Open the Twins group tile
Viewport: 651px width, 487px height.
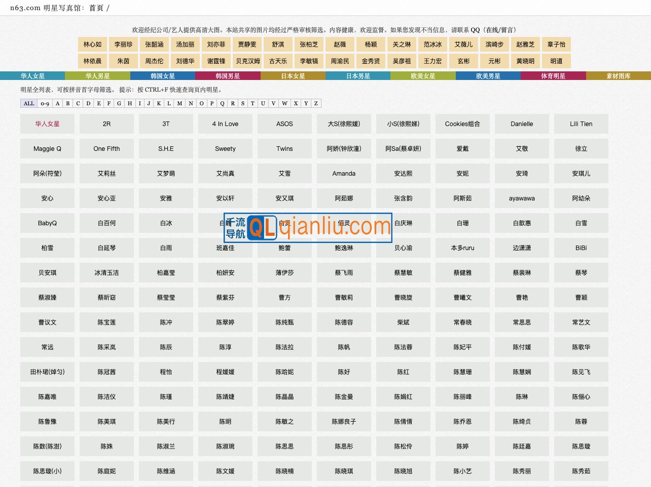(284, 149)
